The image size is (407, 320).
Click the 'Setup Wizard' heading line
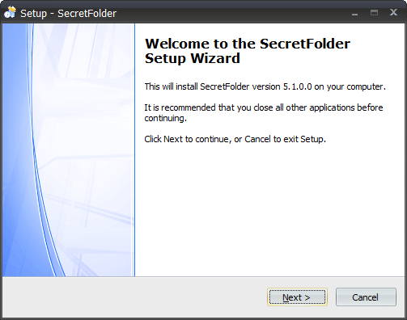point(193,58)
